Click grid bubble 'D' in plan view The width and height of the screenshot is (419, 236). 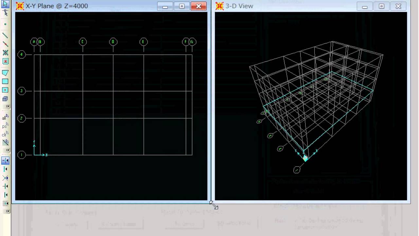point(113,42)
